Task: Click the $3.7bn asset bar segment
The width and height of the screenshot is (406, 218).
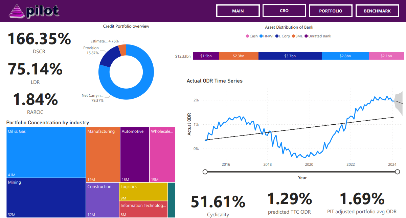Action: click(290, 56)
